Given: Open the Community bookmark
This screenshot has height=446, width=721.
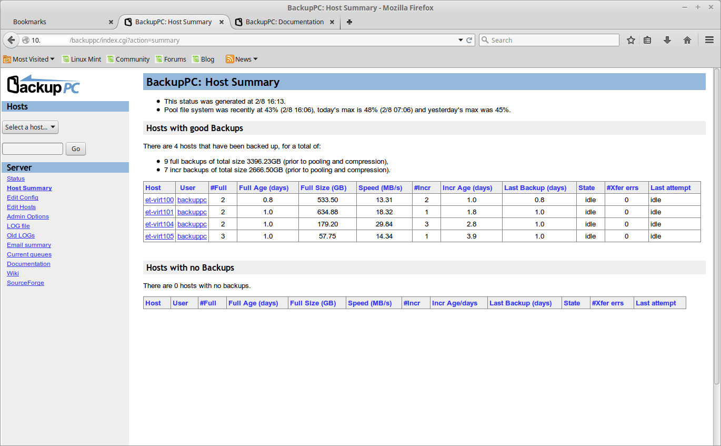Looking at the screenshot, I should pyautogui.click(x=128, y=59).
